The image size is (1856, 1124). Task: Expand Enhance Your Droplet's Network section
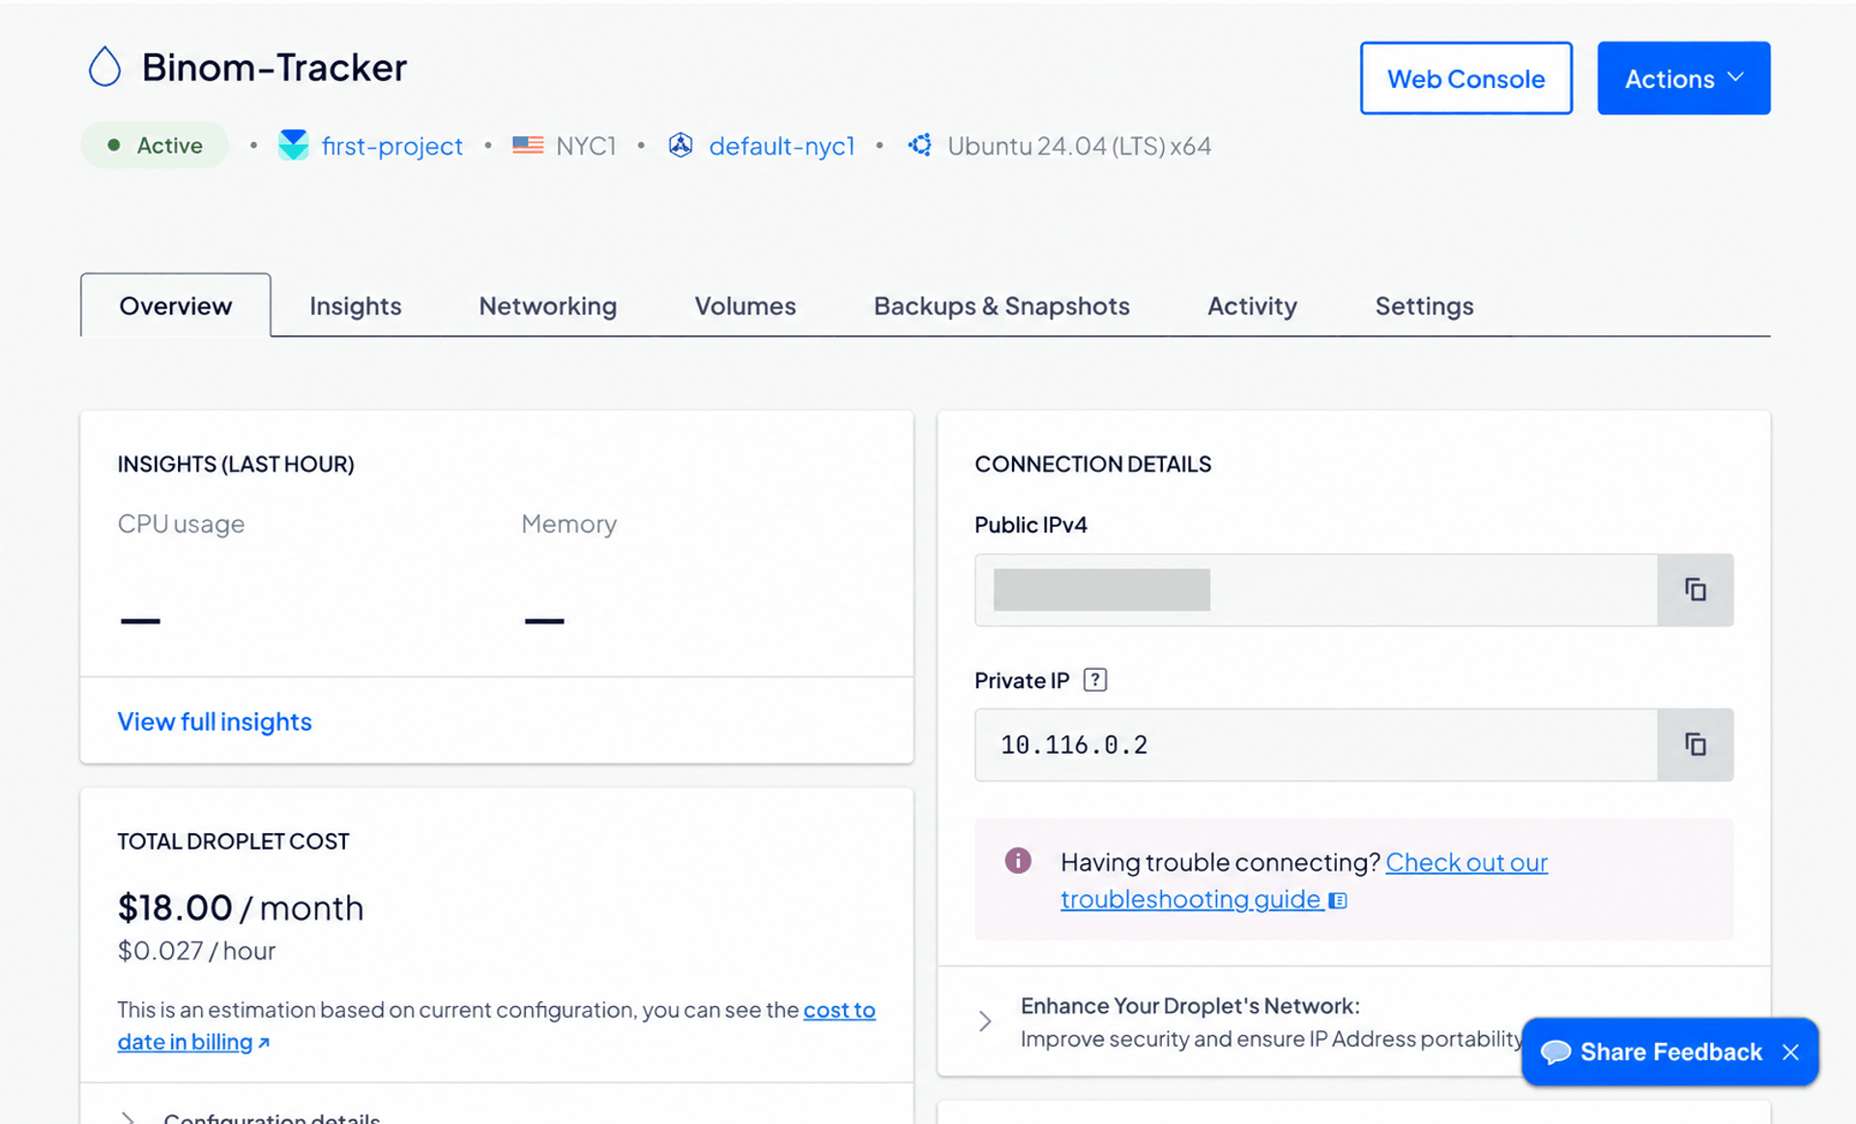985,1022
